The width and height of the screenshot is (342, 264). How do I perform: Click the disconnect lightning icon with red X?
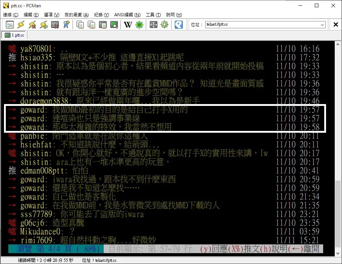coord(32,25)
